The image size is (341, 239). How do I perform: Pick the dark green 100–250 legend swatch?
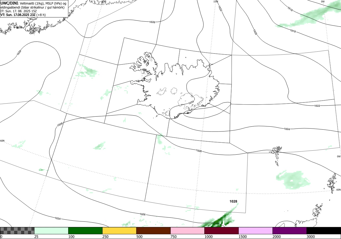[86, 230]
